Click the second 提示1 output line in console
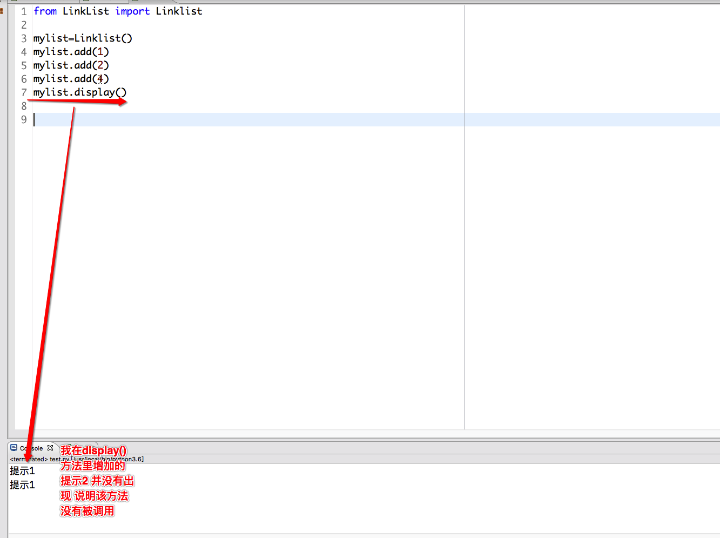720x538 pixels. pyautogui.click(x=22, y=485)
